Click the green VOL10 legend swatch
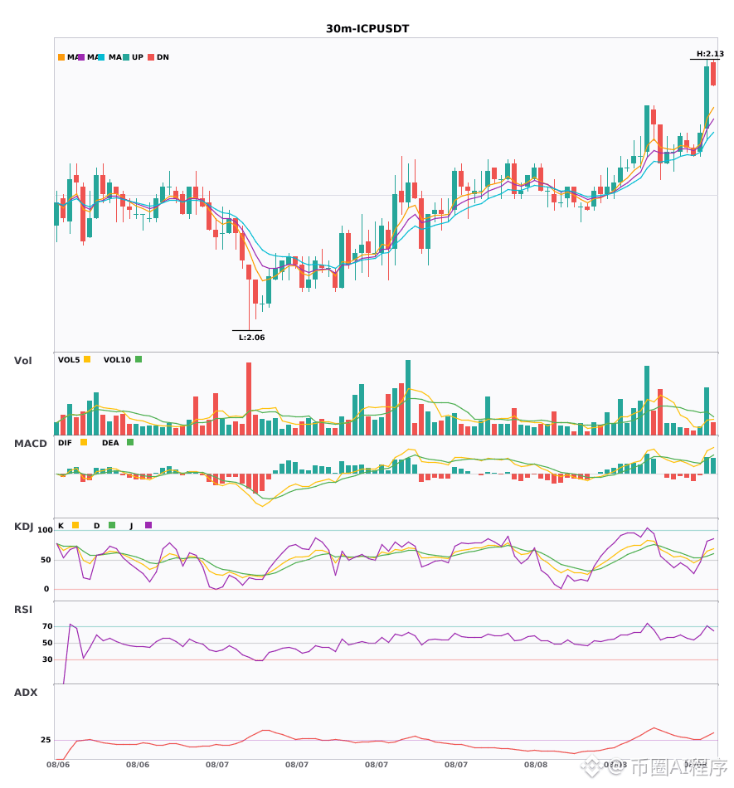 pos(139,359)
